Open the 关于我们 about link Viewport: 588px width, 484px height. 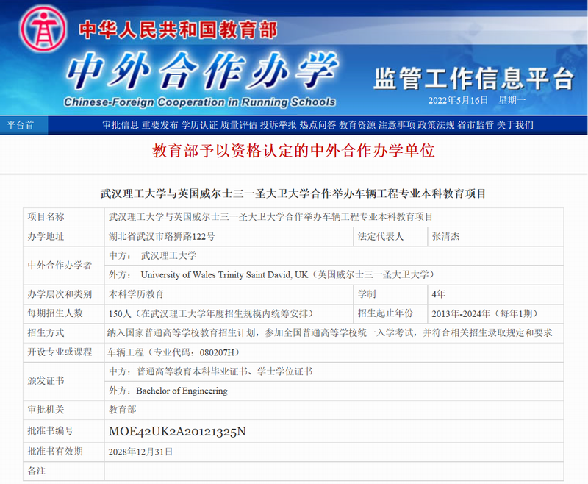(515, 125)
